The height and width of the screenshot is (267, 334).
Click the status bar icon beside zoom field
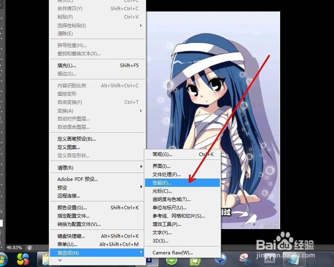pyautogui.click(x=30, y=248)
